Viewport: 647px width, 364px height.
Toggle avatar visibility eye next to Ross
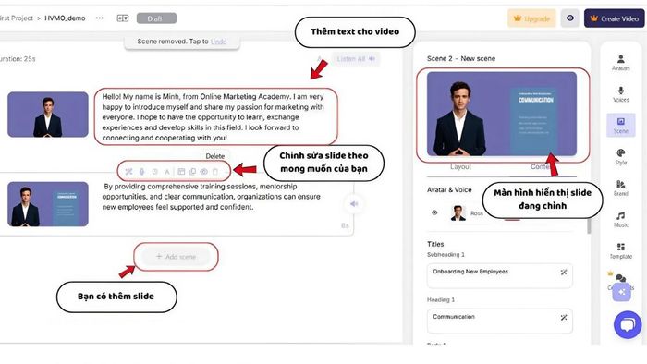pos(434,212)
